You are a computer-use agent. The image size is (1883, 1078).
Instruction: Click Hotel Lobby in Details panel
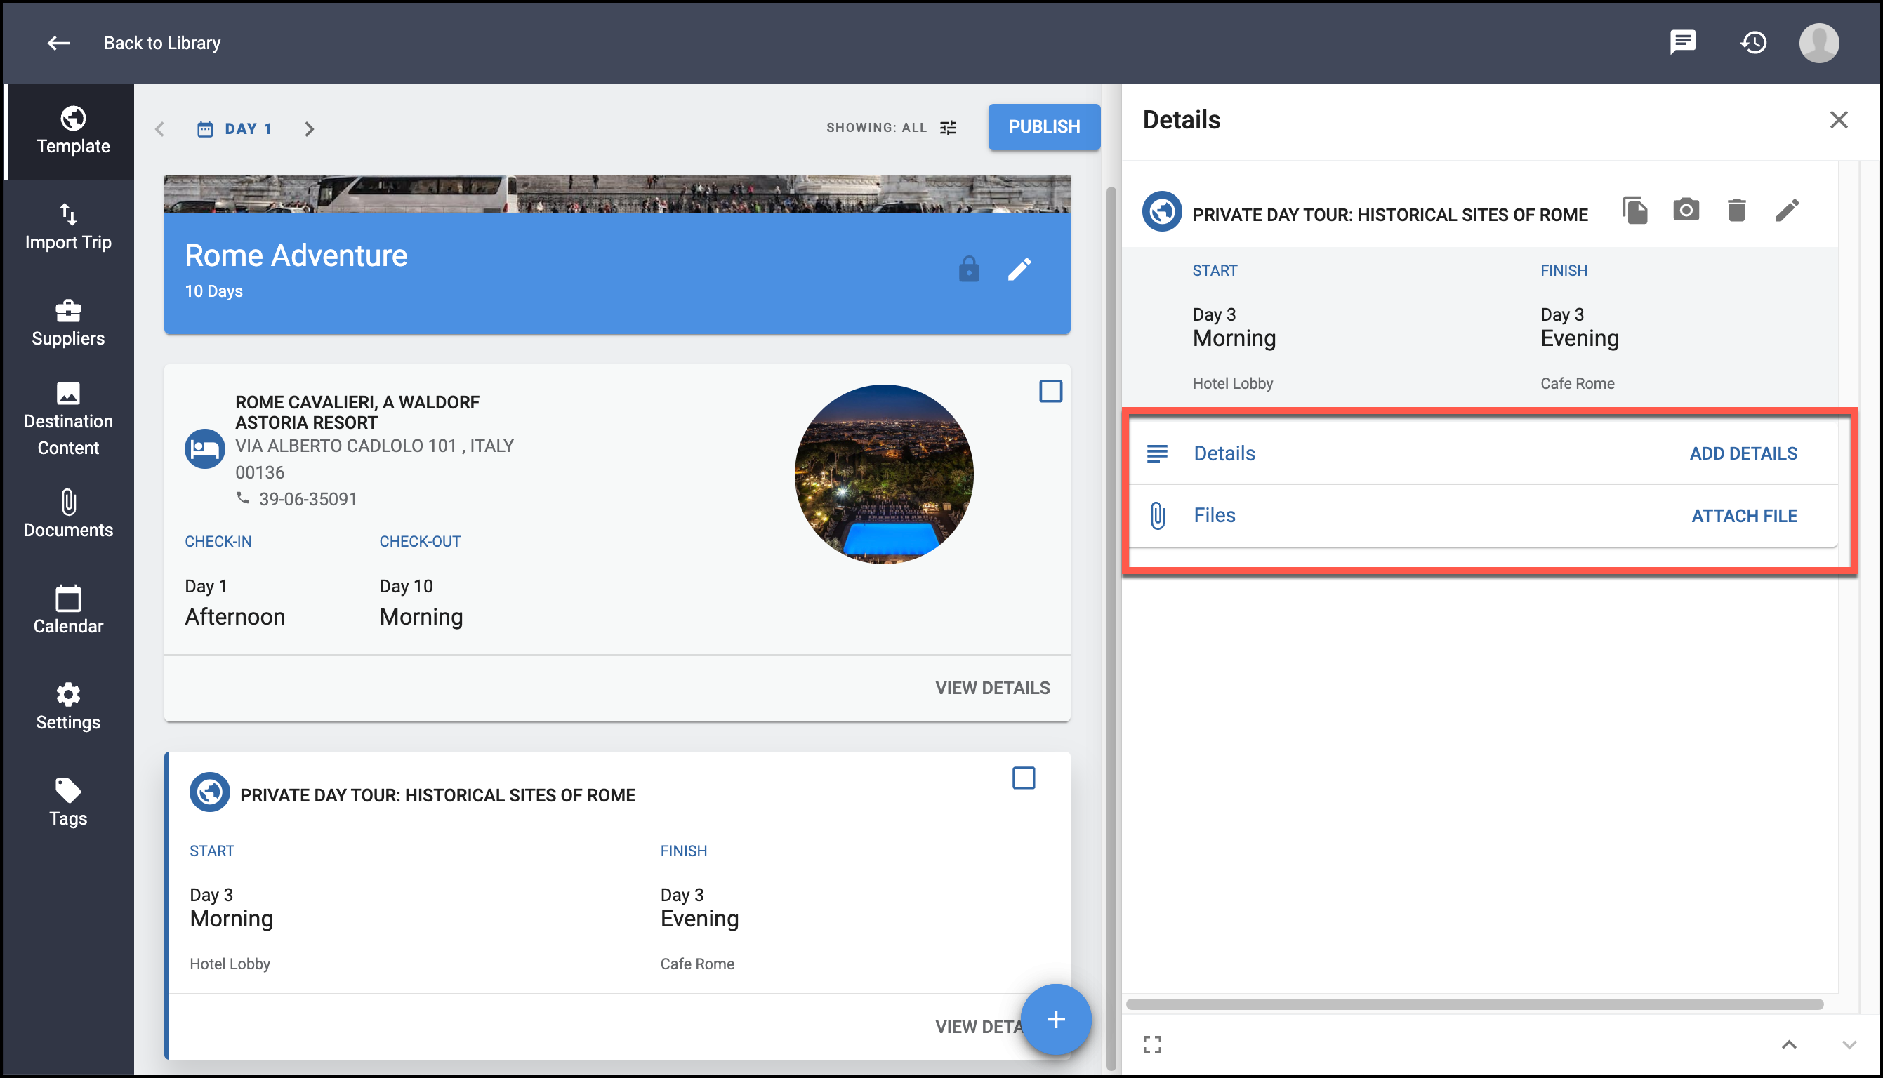tap(1232, 383)
